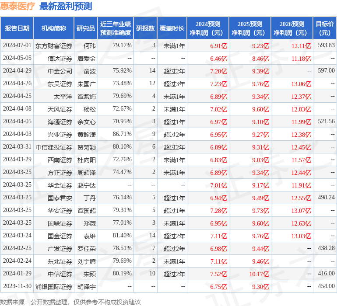
Task: Click institution 华安证券
Action: coord(60,211)
